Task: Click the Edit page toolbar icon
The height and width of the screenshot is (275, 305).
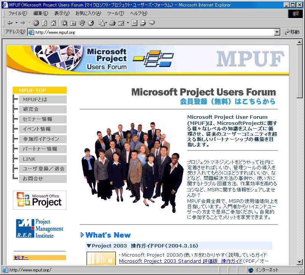Action: pos(121,23)
